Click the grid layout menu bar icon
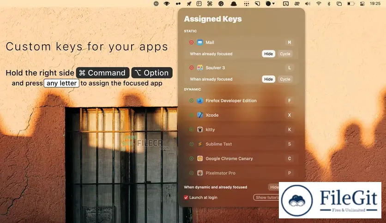The image size is (386, 223). coord(199,4)
